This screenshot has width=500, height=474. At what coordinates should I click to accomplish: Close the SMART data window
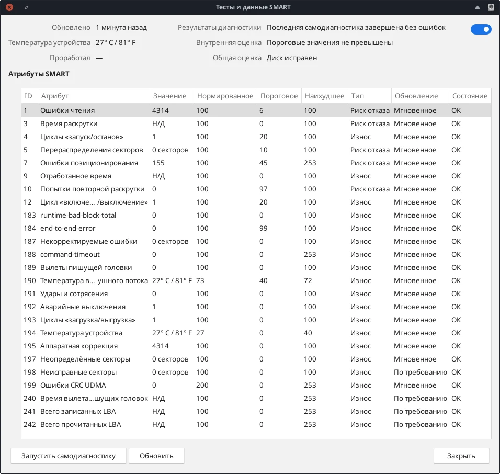pos(9,7)
